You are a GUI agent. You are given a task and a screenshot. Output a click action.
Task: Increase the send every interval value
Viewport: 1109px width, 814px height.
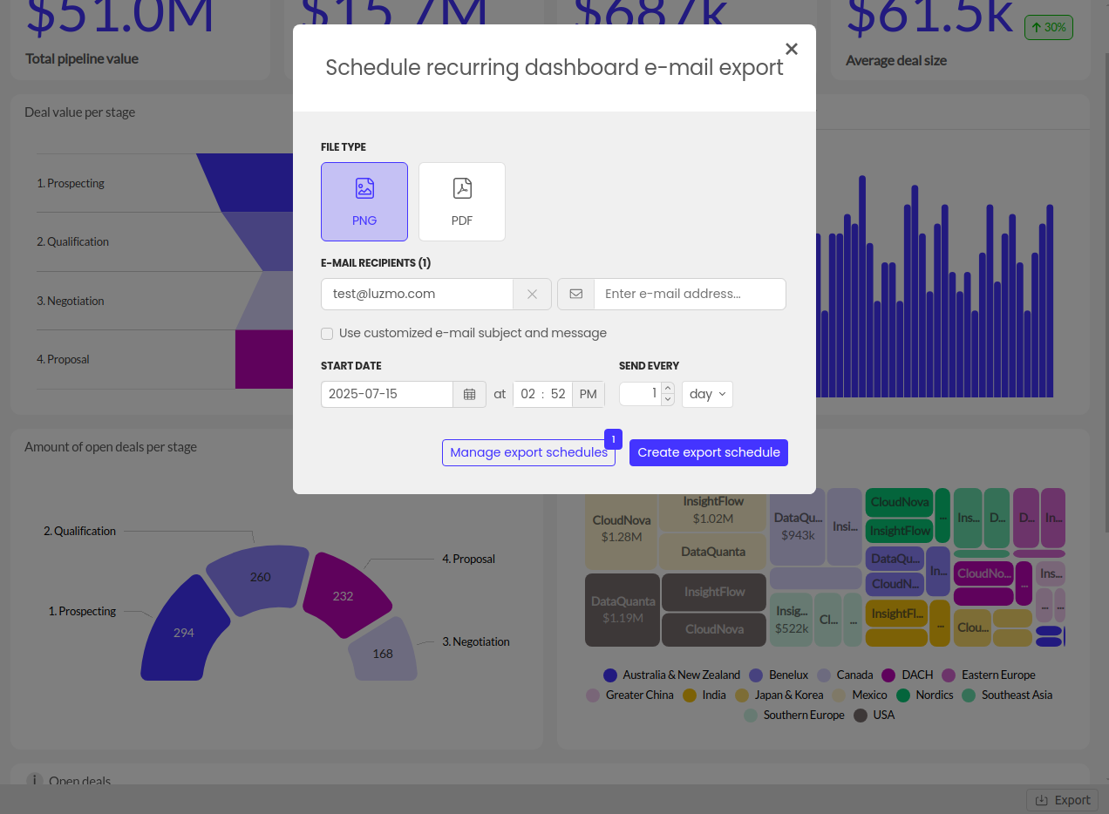pos(668,389)
